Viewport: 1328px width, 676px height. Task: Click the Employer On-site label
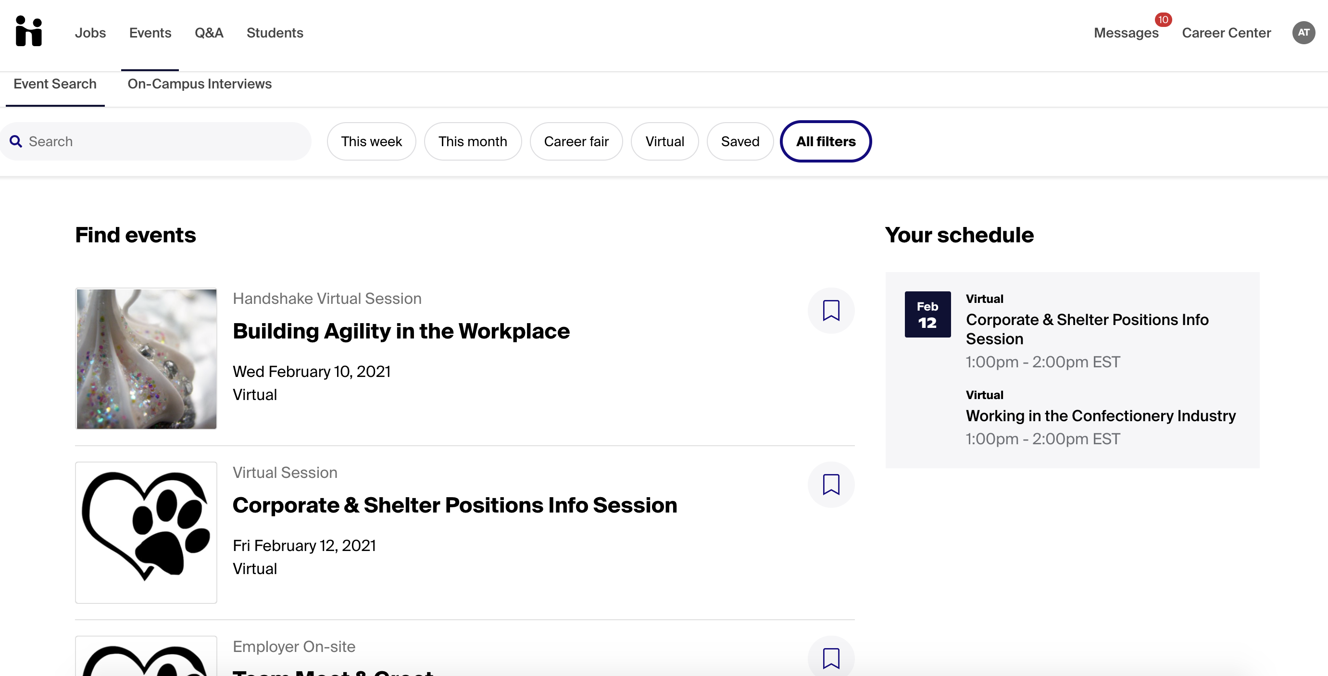294,647
